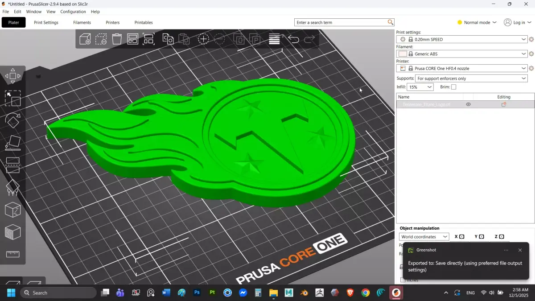Click the Split to objects icon
This screenshot has width=535, height=301.
[x=239, y=39]
